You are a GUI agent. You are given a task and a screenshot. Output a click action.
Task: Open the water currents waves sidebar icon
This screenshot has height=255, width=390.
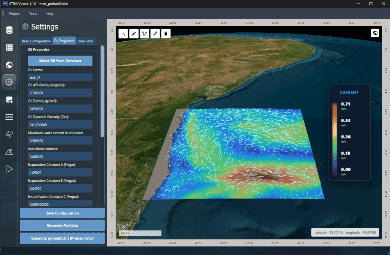click(x=9, y=117)
